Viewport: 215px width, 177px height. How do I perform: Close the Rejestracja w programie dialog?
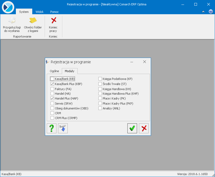[x=145, y=62]
